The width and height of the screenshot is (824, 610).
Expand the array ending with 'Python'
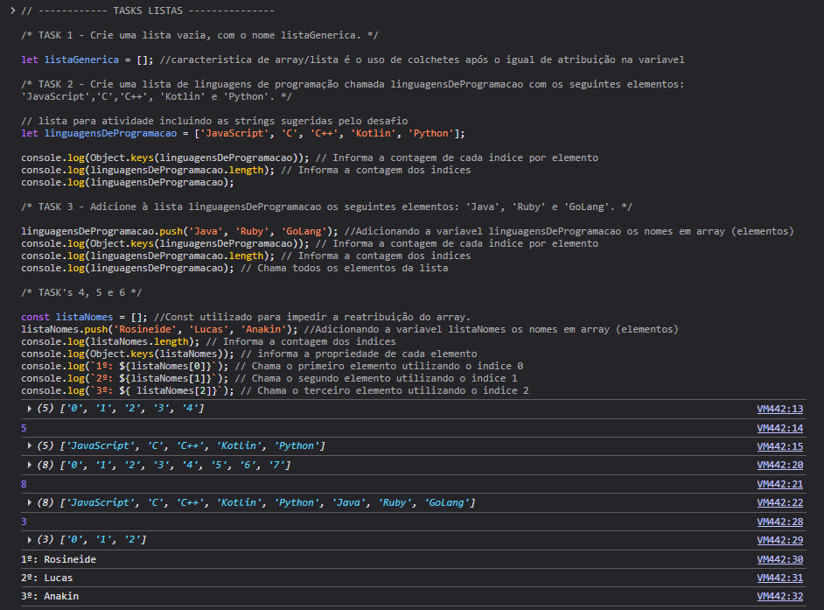click(31, 446)
